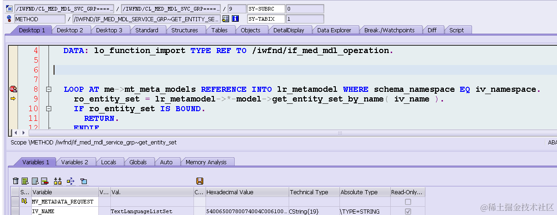The height and width of the screenshot is (215, 557).
Task: Click the services-of-tool icon right of the blue arrows
Action: tap(84, 181)
